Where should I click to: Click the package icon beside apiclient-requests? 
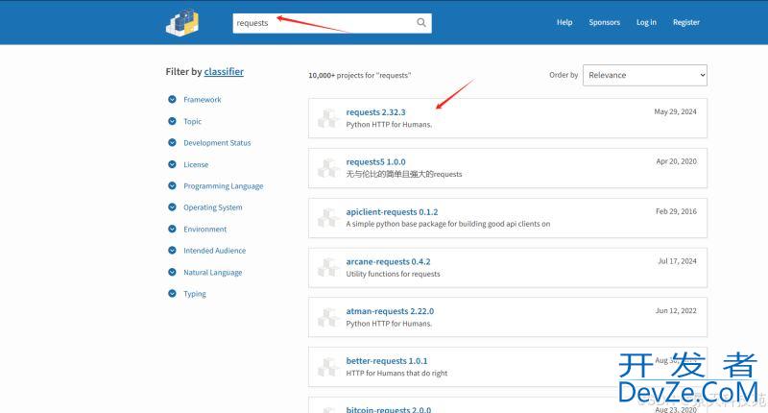coord(328,218)
